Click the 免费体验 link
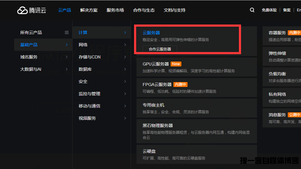 coord(269,10)
